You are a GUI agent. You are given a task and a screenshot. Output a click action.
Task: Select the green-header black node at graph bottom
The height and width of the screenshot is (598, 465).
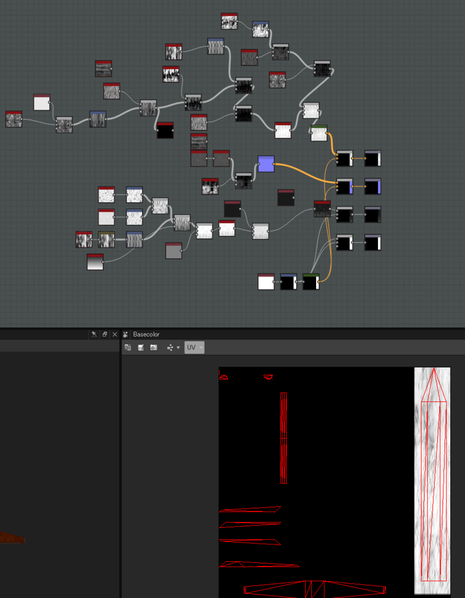coord(311,281)
